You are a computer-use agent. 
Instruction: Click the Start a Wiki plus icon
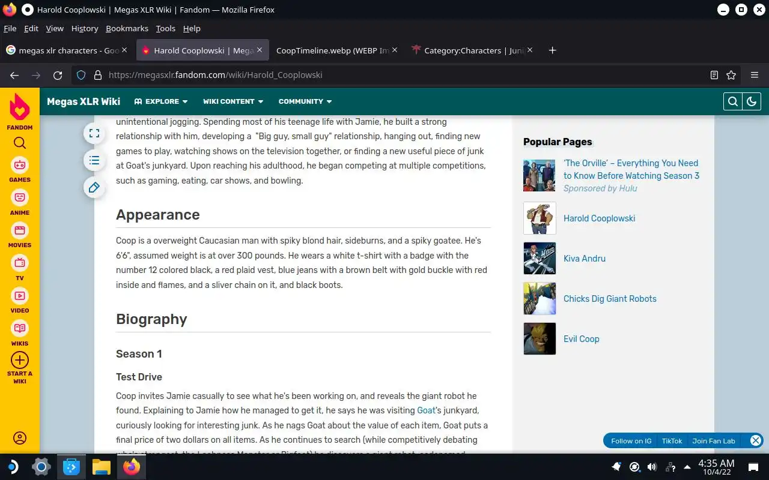[20, 360]
